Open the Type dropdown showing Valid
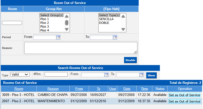 (20, 74)
